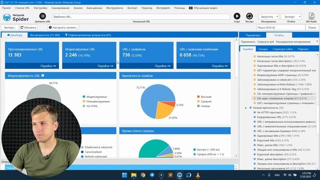The image size is (320, 180).
Task: Click the Netpeak Spider logo
Action: pyautogui.click(x=15, y=17)
